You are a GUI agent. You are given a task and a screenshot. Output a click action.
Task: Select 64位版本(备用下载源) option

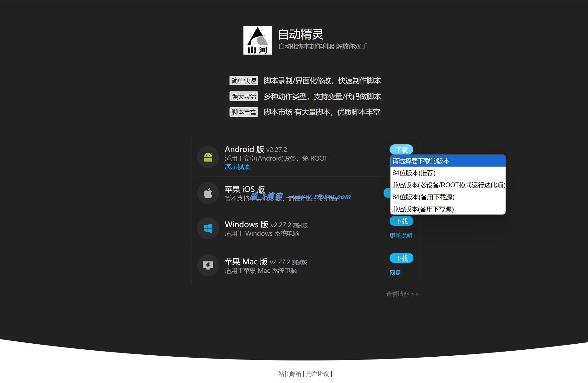423,197
